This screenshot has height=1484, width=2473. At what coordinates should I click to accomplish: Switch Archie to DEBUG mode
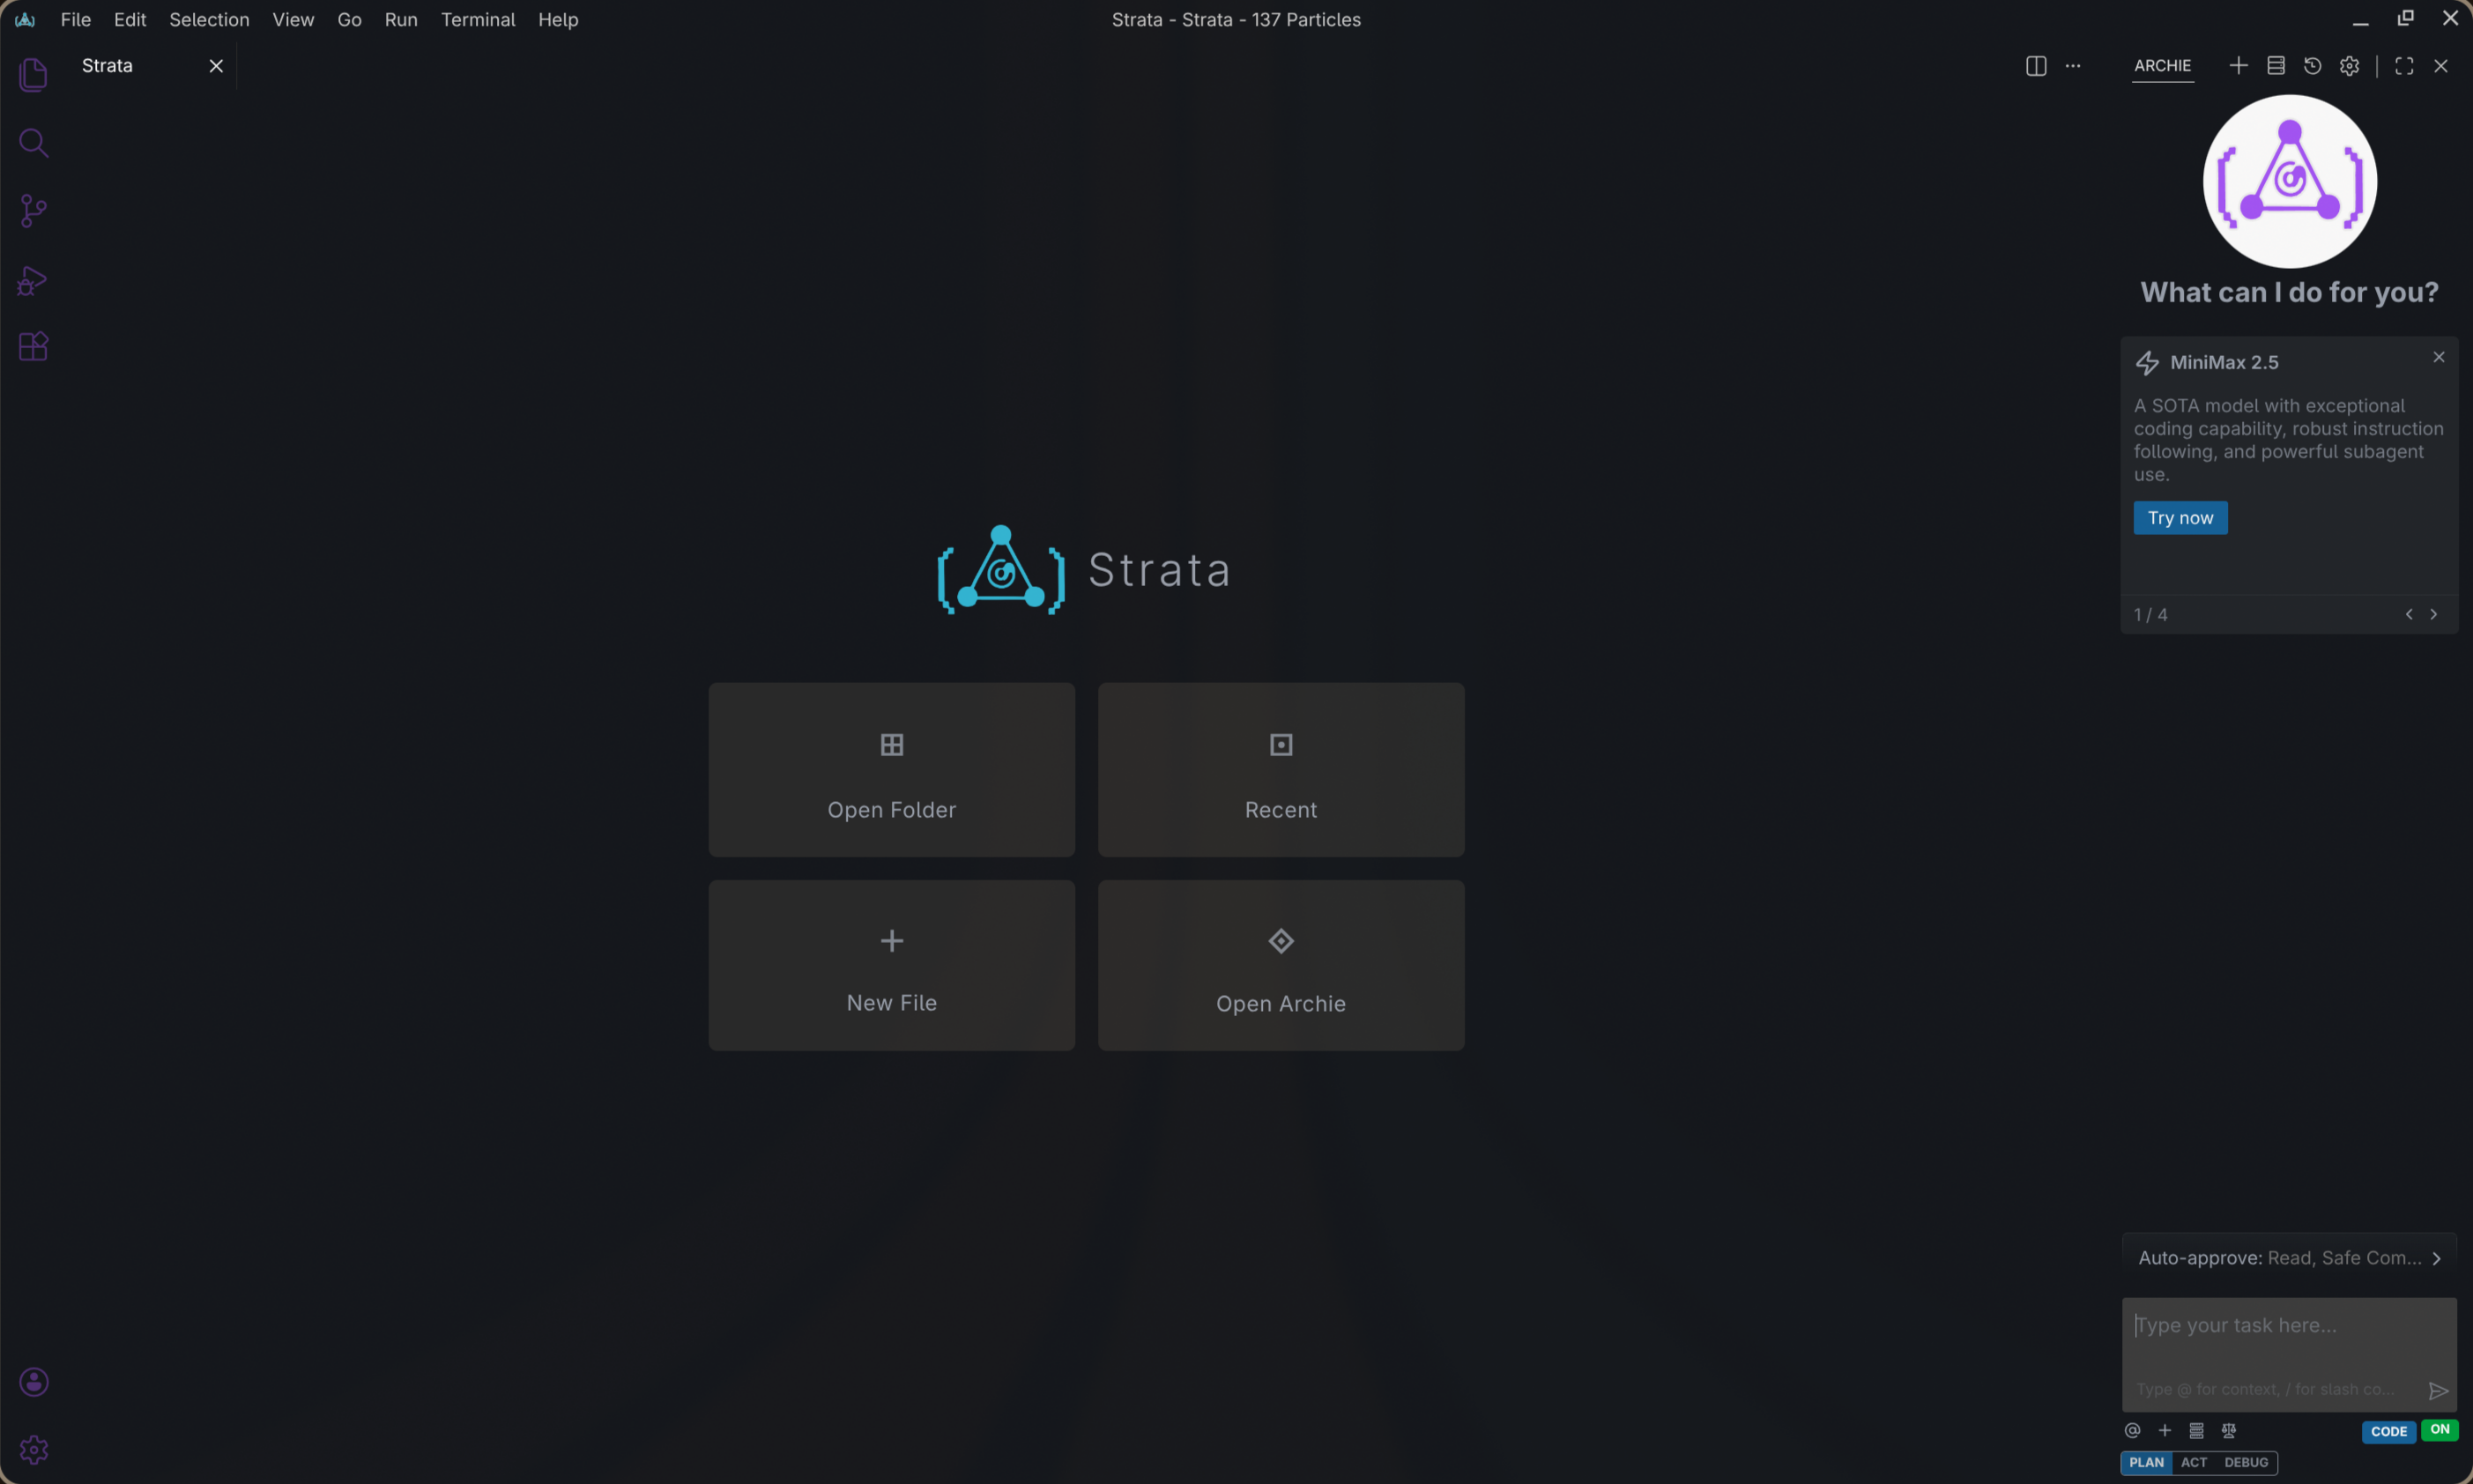pyautogui.click(x=2244, y=1462)
